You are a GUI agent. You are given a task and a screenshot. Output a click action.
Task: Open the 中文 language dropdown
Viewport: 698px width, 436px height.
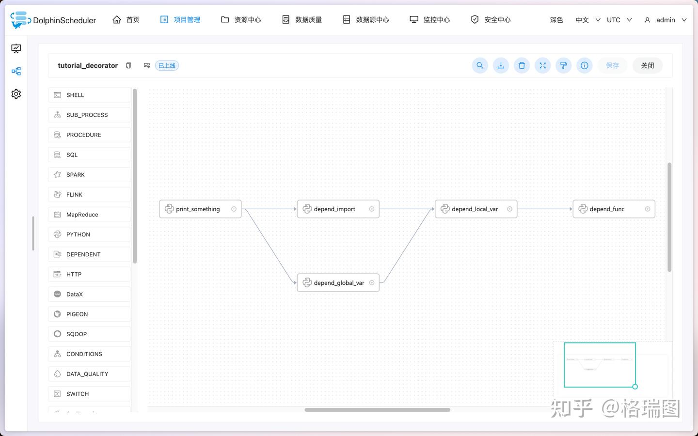pyautogui.click(x=587, y=20)
